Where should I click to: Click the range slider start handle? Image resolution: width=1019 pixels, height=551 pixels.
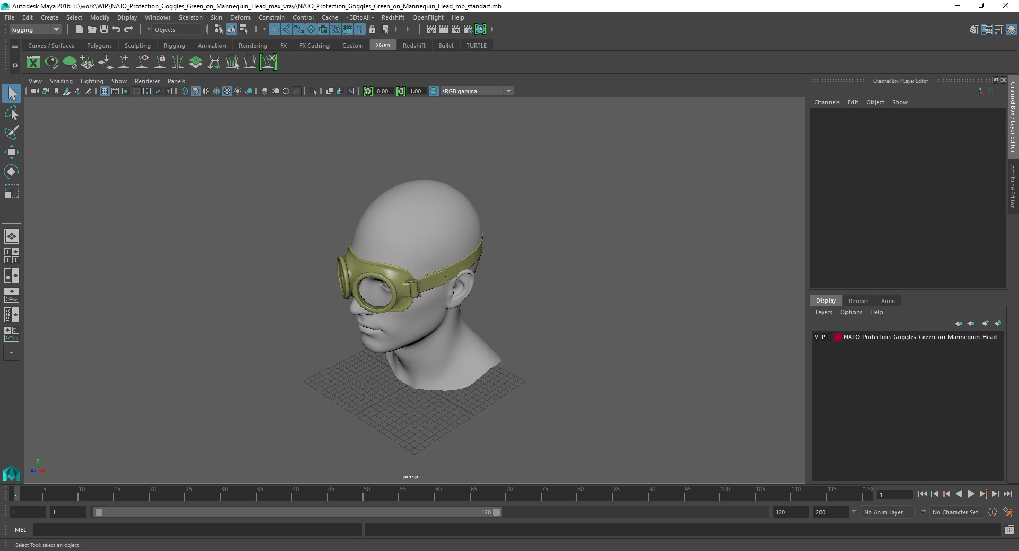pyautogui.click(x=99, y=512)
